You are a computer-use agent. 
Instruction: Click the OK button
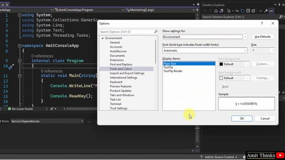click(x=242, y=119)
